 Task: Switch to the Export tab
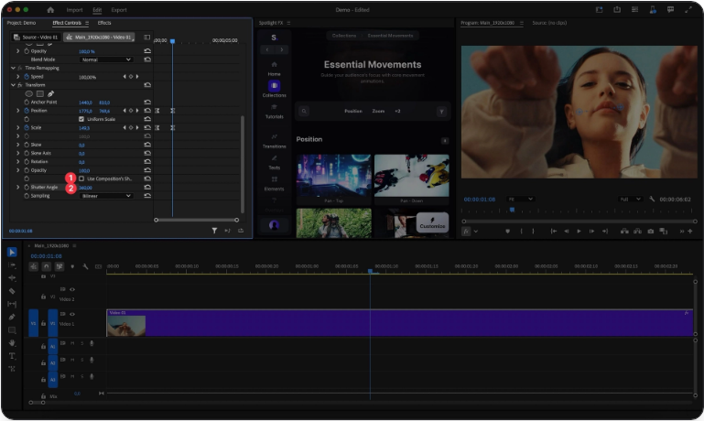(x=119, y=10)
